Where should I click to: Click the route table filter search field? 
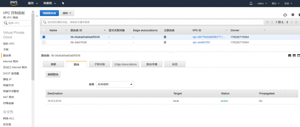pyautogui.click(x=152, y=22)
